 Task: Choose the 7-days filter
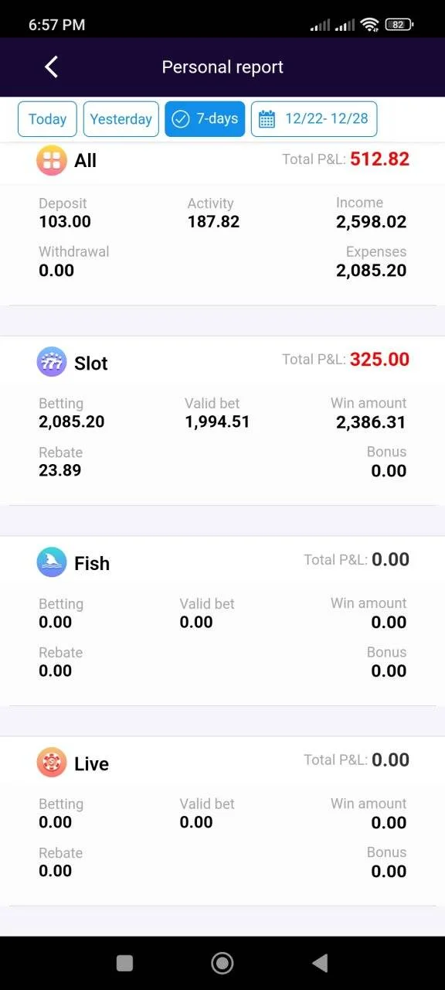point(205,119)
